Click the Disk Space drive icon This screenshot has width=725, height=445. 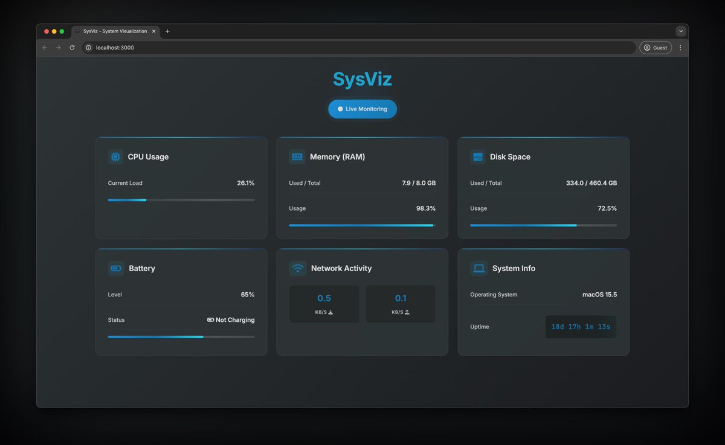point(478,157)
